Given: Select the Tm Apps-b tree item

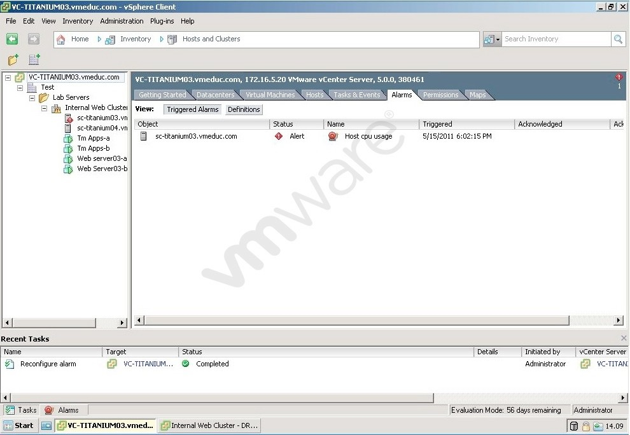Looking at the screenshot, I should point(93,149).
